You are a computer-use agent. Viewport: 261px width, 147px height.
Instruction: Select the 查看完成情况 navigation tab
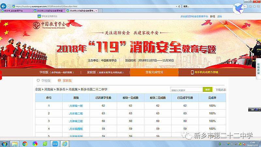pos(154,72)
